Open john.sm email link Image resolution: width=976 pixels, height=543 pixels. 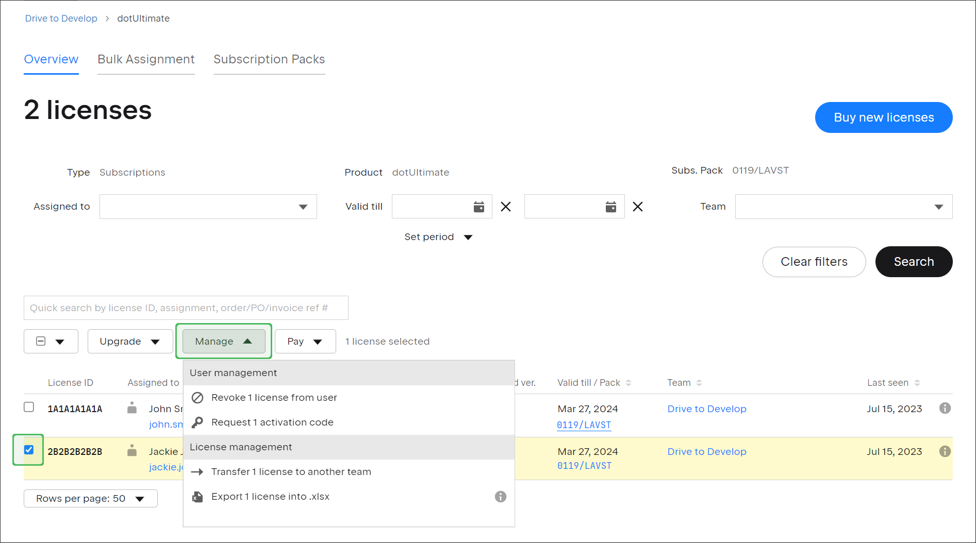166,424
